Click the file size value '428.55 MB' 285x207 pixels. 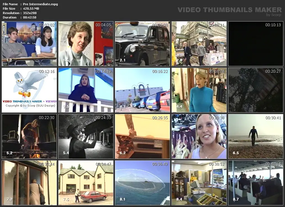[31, 9]
